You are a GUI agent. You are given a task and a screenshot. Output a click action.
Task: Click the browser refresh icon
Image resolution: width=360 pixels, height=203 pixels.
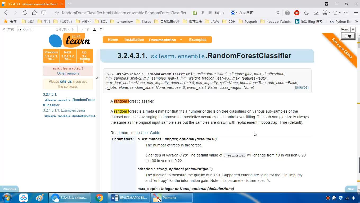(25, 13)
